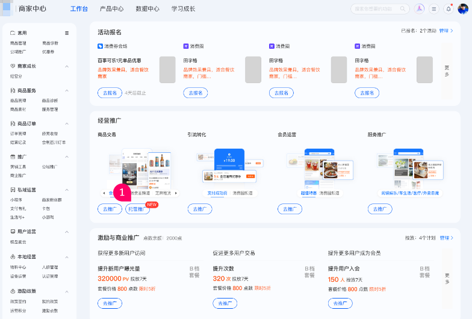472x319 pixels.
Task: Open 支付有礼 under 私域运营
Action: (x=18, y=208)
